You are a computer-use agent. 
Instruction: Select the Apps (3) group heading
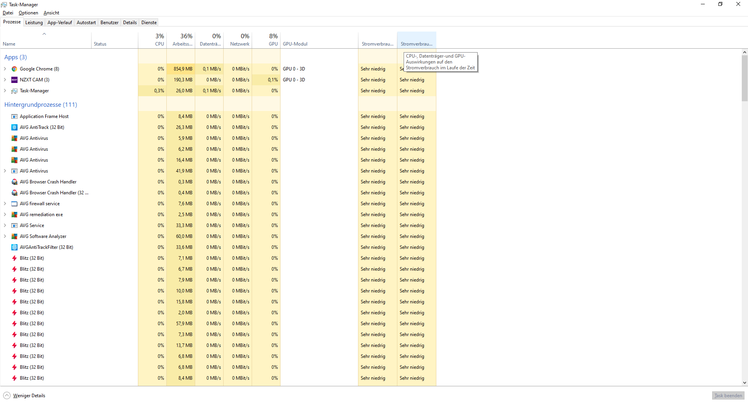point(16,57)
